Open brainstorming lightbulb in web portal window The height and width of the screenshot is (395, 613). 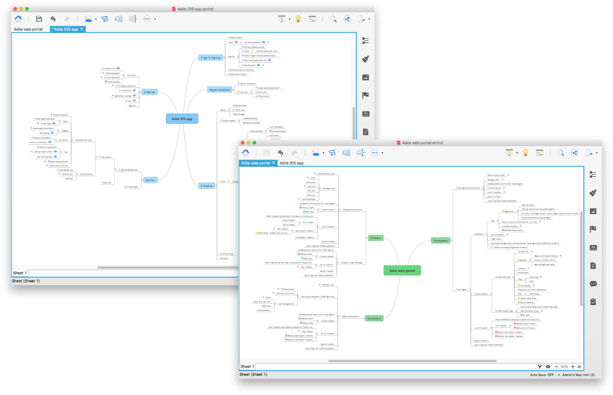coord(525,152)
